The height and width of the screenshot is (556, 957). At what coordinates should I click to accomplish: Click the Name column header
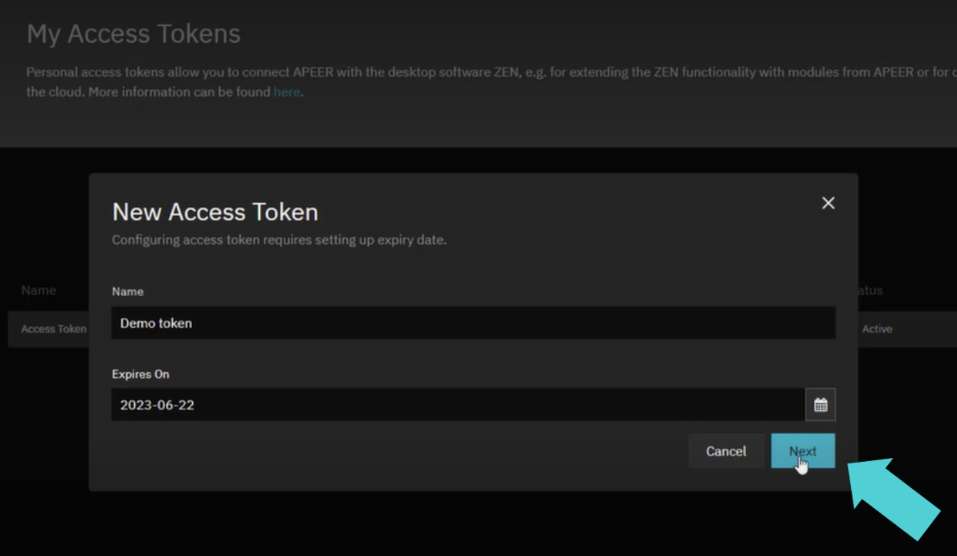(x=38, y=290)
